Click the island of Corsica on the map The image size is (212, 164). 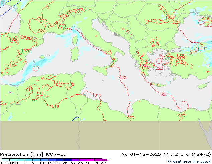point(75,40)
